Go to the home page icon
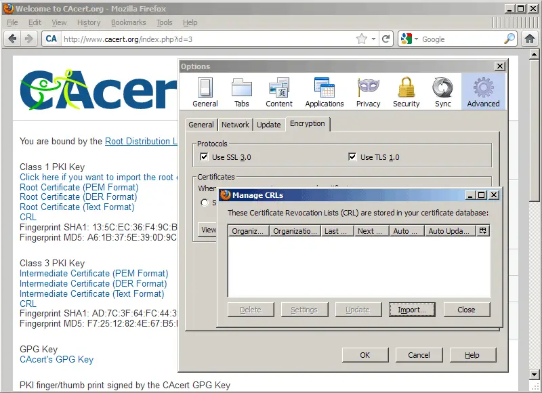 (530, 39)
